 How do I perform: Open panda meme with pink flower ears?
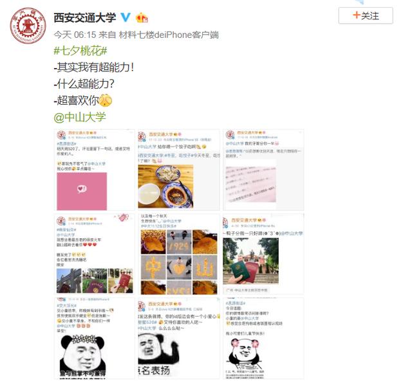coord(263,338)
